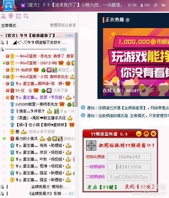
Task: Open the 主席模式 mode dropdown
Action: tap(8, 26)
